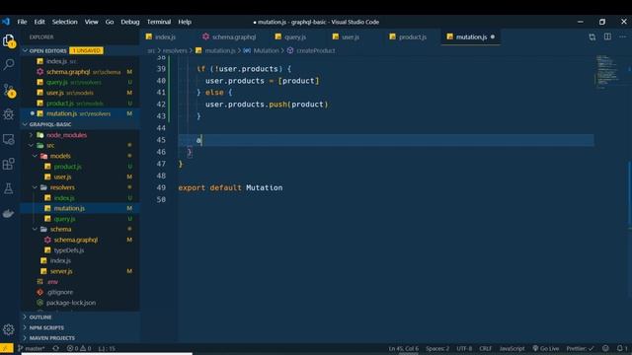
Task: Click Go Live in status bar
Action: pyautogui.click(x=546, y=348)
